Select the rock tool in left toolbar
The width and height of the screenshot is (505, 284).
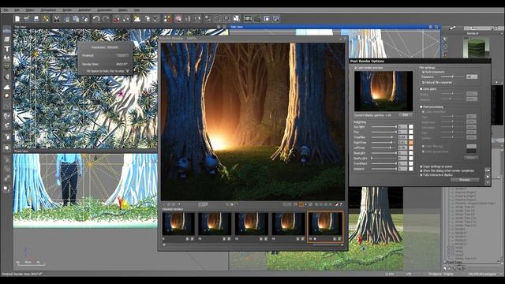pos(7,96)
